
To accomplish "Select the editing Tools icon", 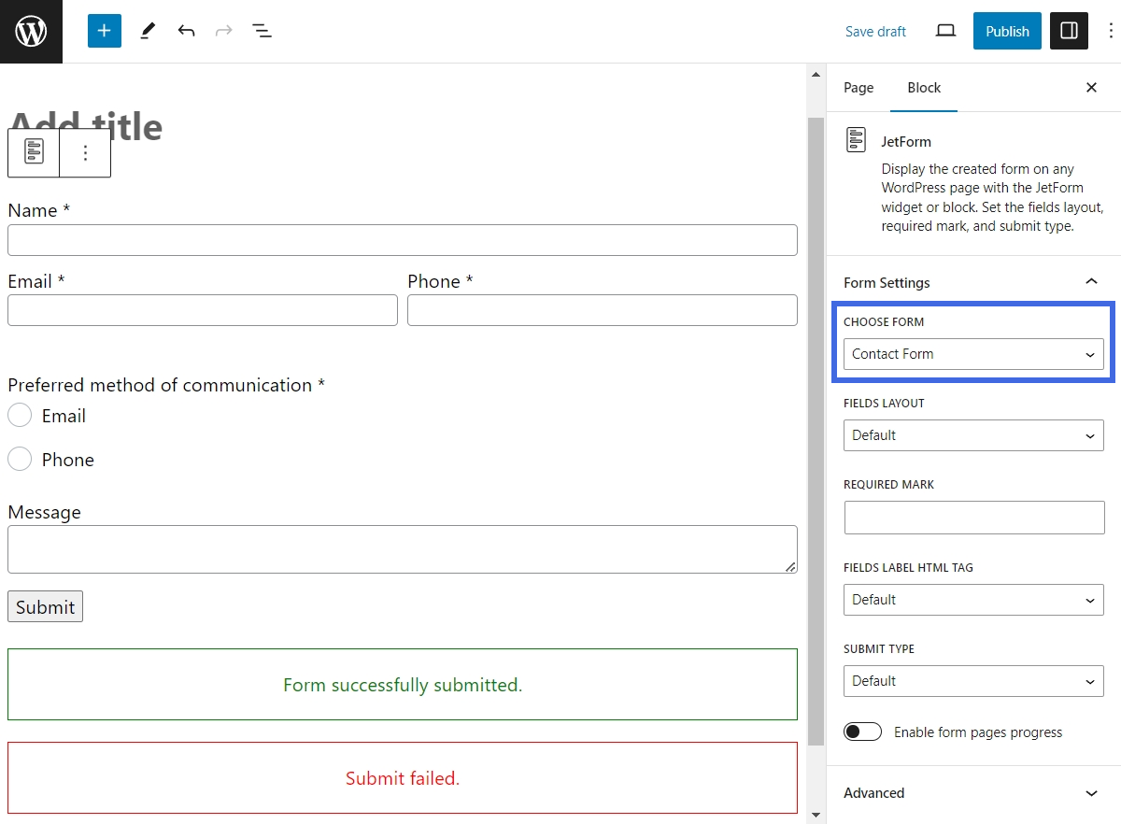I will click(147, 31).
